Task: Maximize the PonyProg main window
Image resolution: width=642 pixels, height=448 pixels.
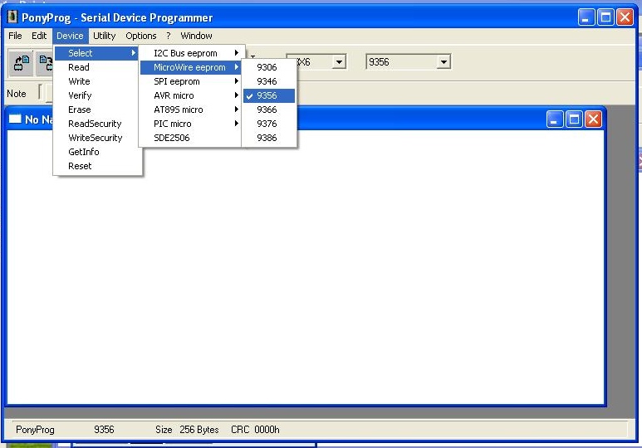Action: point(605,17)
